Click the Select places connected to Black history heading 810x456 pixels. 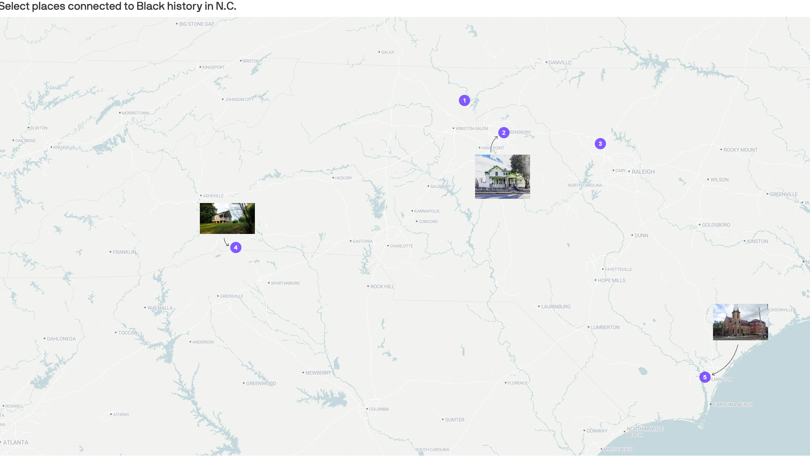click(118, 6)
